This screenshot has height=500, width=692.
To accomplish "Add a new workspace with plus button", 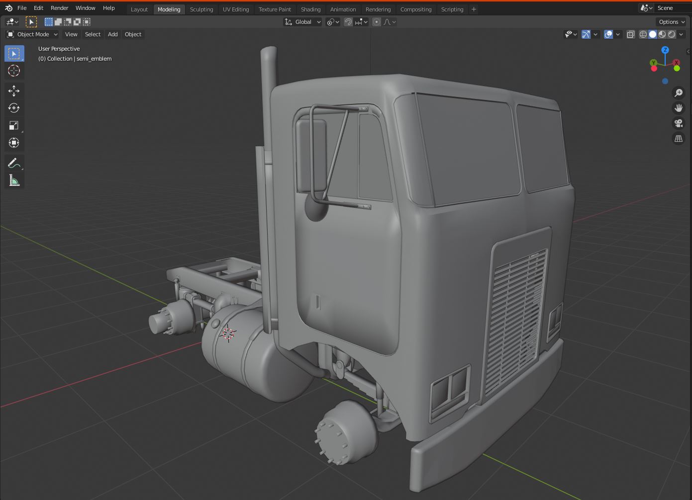I will (x=474, y=9).
